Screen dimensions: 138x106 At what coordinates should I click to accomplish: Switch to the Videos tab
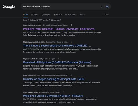click(x=58, y=14)
